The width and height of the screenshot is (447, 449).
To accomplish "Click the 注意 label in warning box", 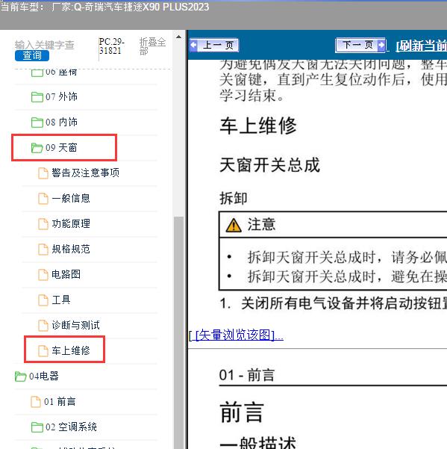I will [x=261, y=225].
